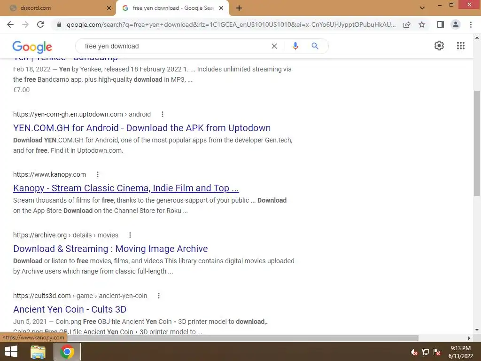Share this page from the address bar
Image resolution: width=481 pixels, height=361 pixels.
(407, 24)
